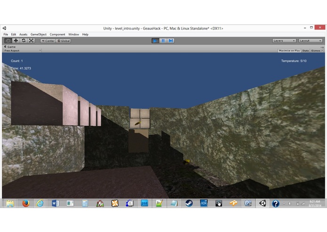Toggle the Center pivot mode button
The width and height of the screenshot is (327, 232).
tap(48, 41)
